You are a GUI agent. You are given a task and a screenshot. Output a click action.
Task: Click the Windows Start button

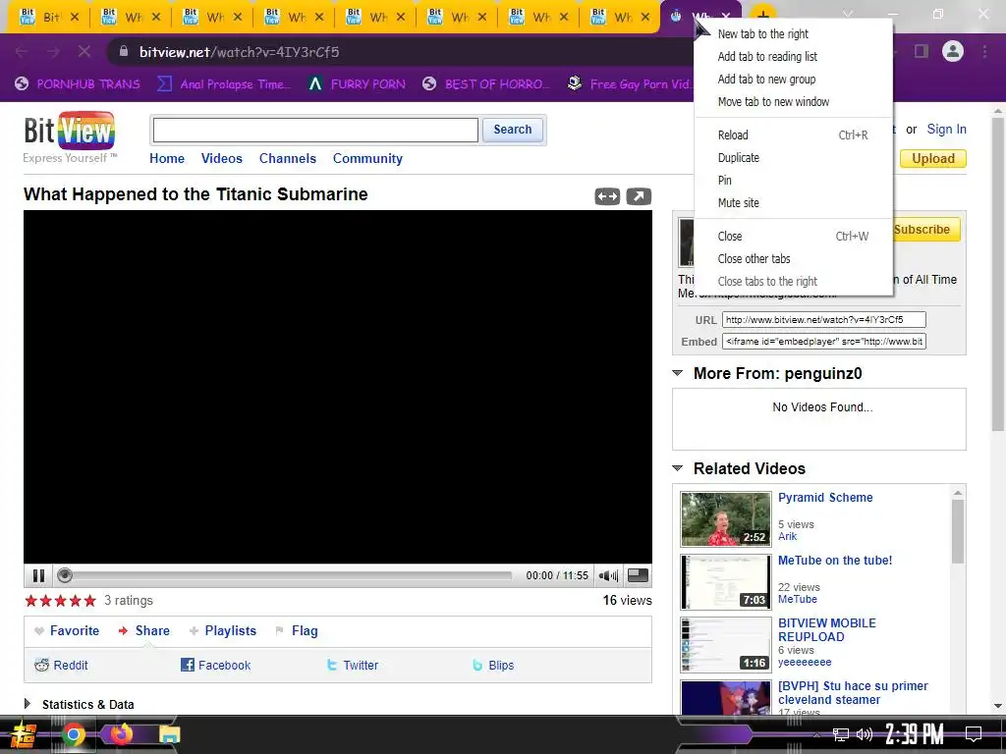click(24, 734)
